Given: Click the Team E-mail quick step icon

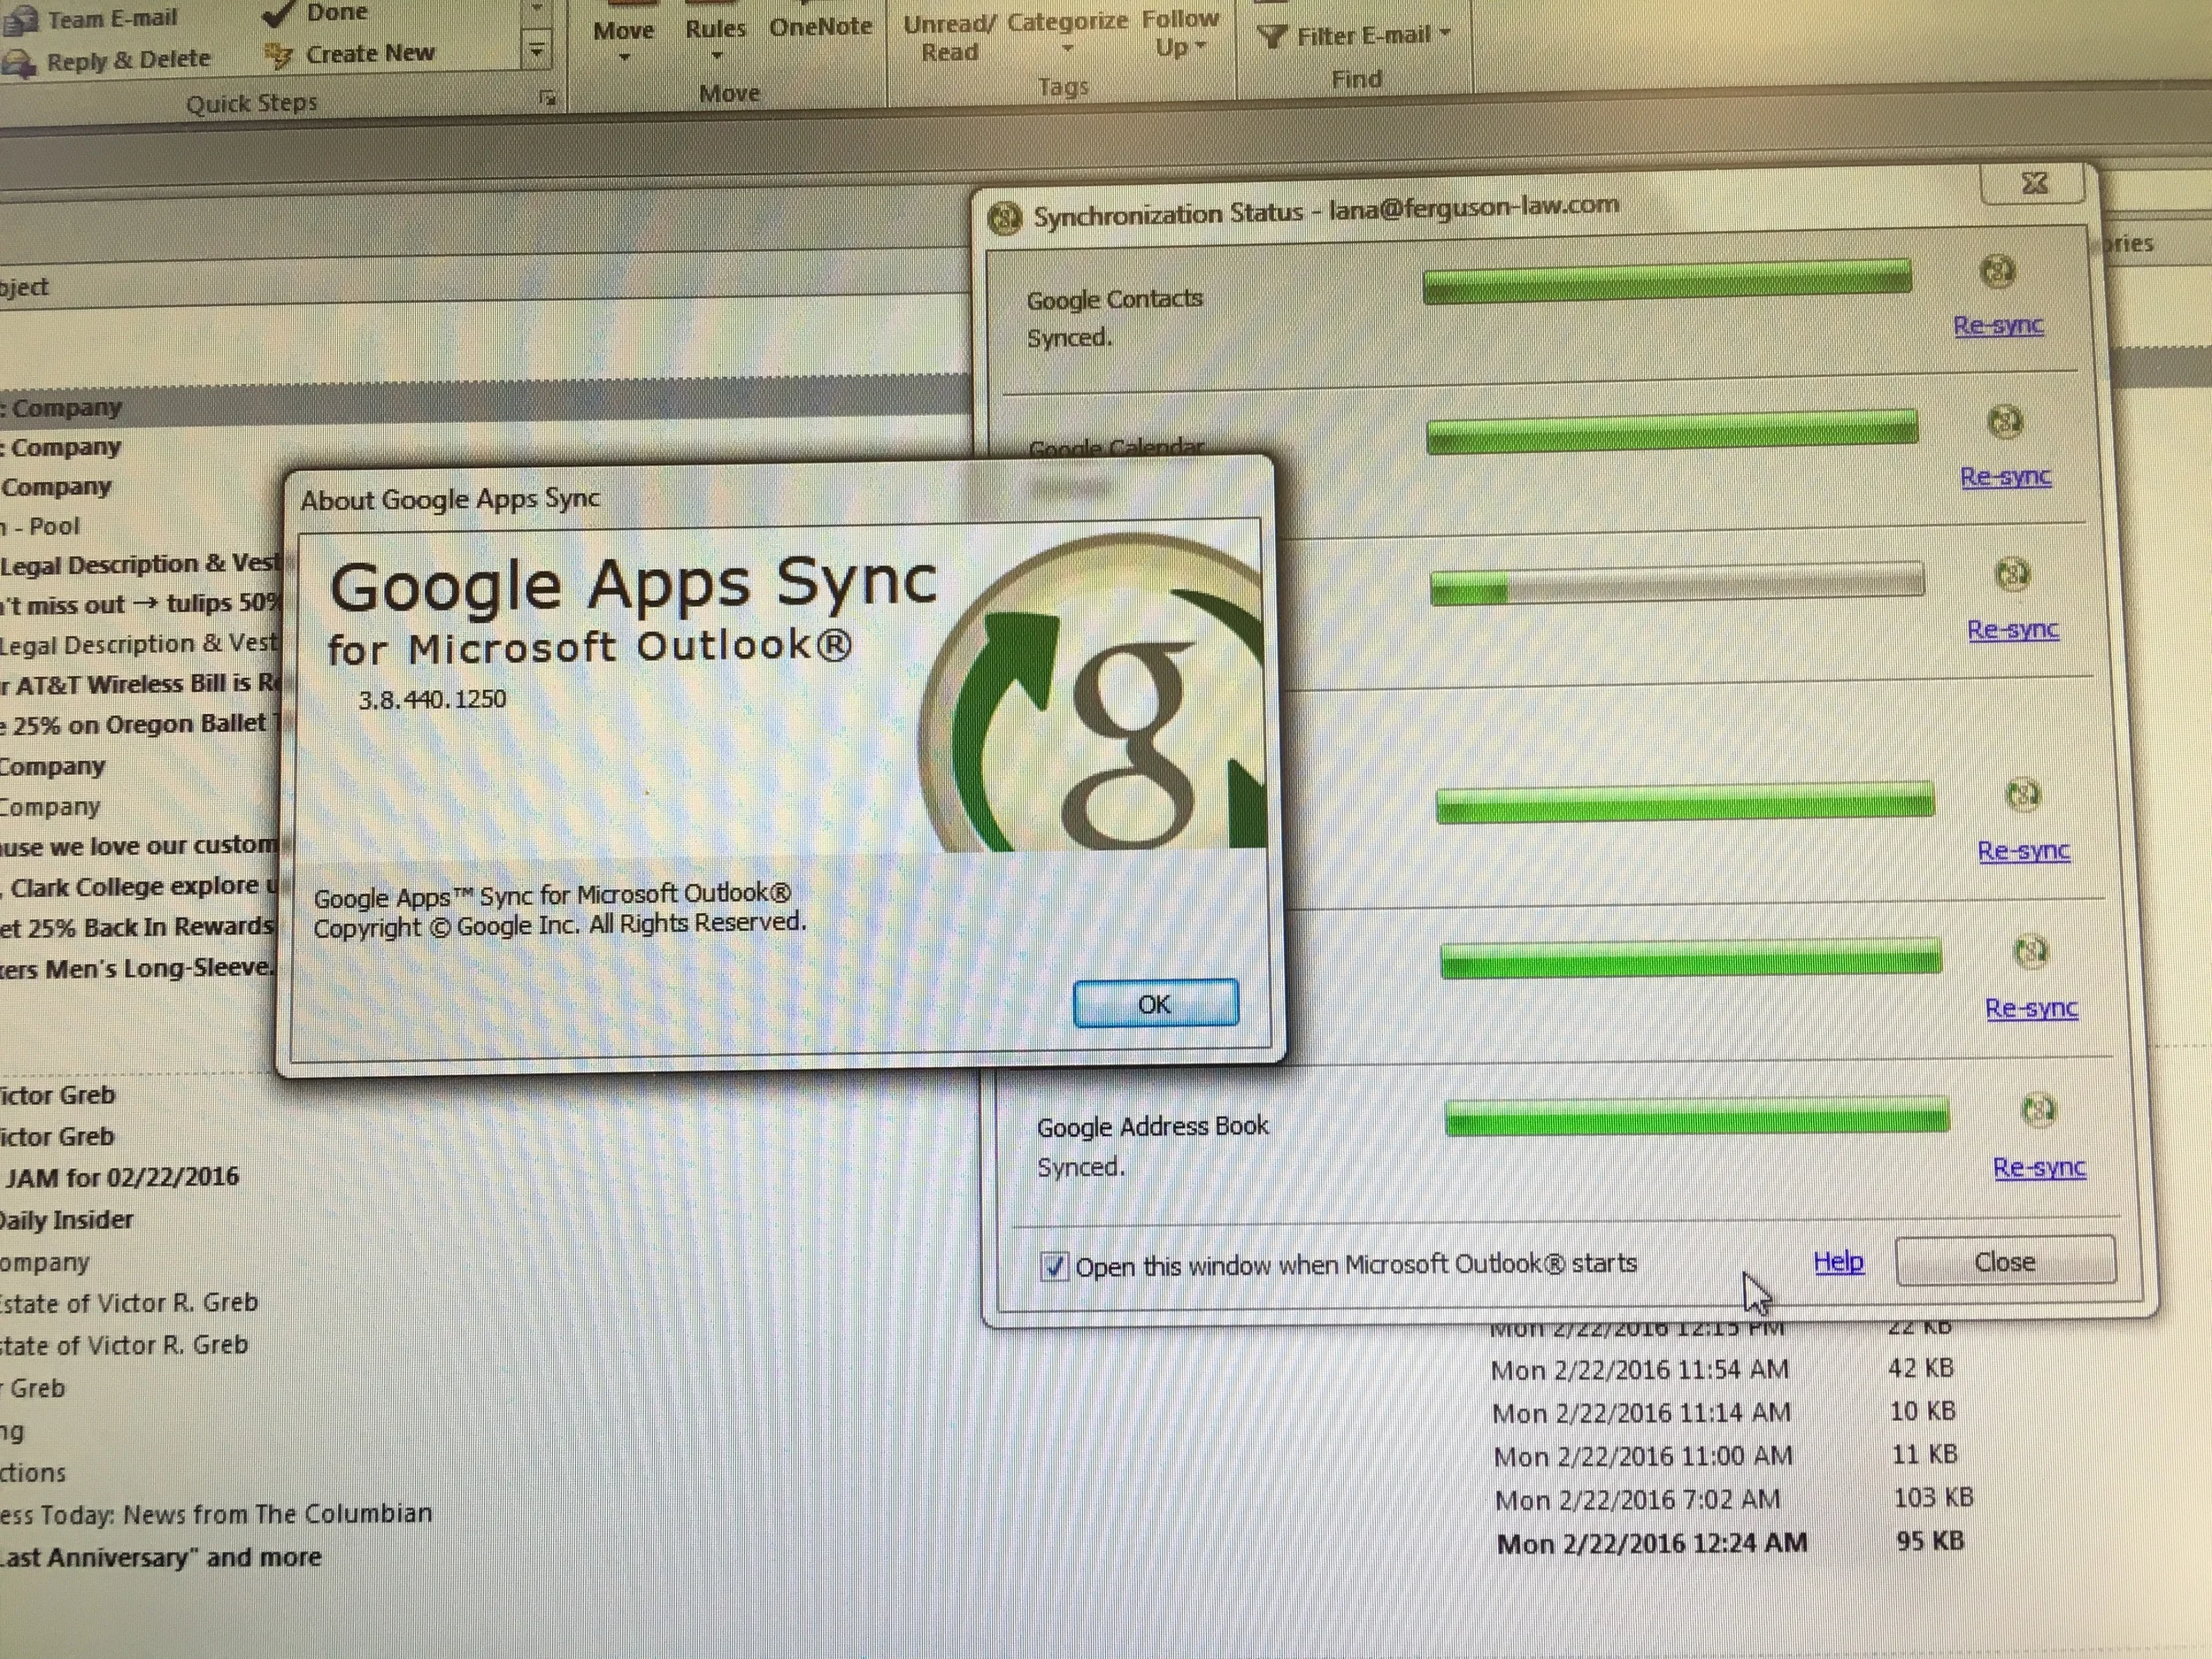Looking at the screenshot, I should [x=20, y=20].
